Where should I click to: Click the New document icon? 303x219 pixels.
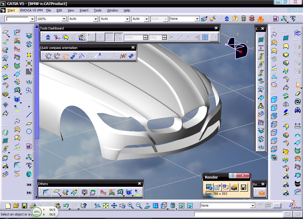click(8, 206)
